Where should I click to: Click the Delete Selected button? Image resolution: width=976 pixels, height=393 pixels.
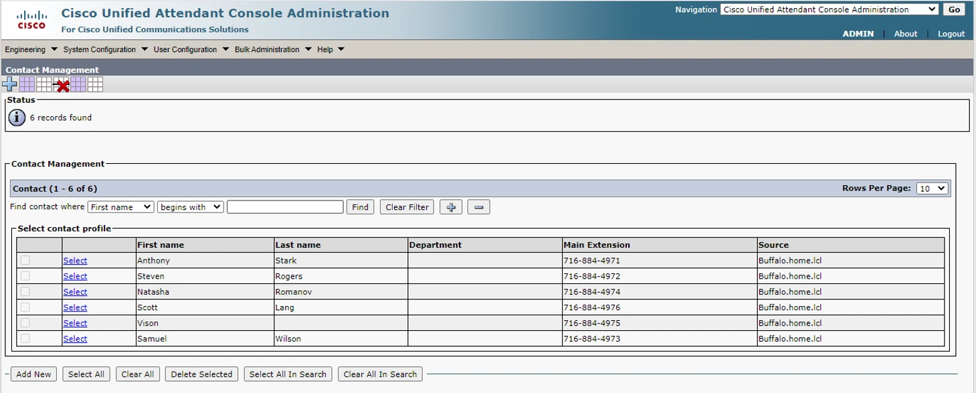pyautogui.click(x=201, y=374)
